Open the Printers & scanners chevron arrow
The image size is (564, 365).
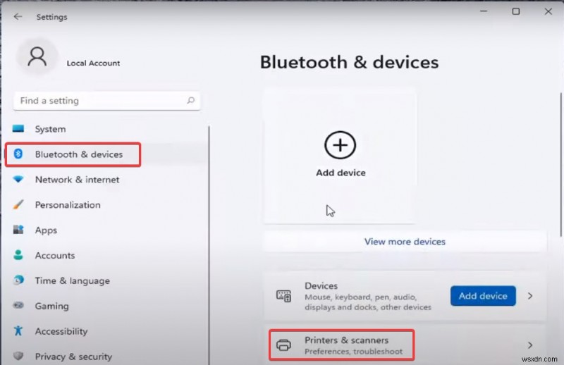pyautogui.click(x=531, y=345)
